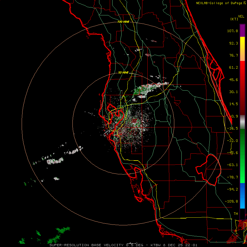Pick the blue segment of the velocity color bar

242,196
